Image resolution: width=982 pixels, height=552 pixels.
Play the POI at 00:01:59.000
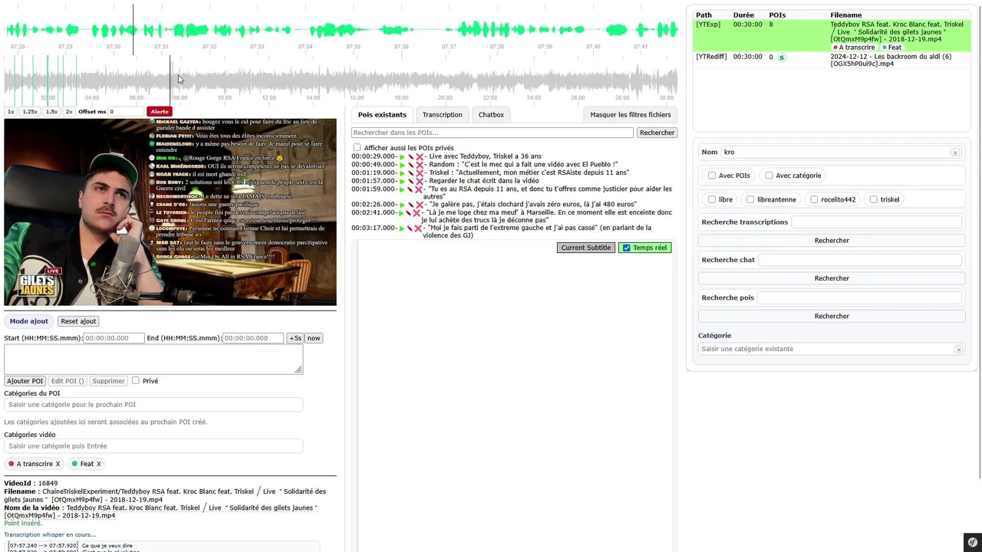point(401,189)
